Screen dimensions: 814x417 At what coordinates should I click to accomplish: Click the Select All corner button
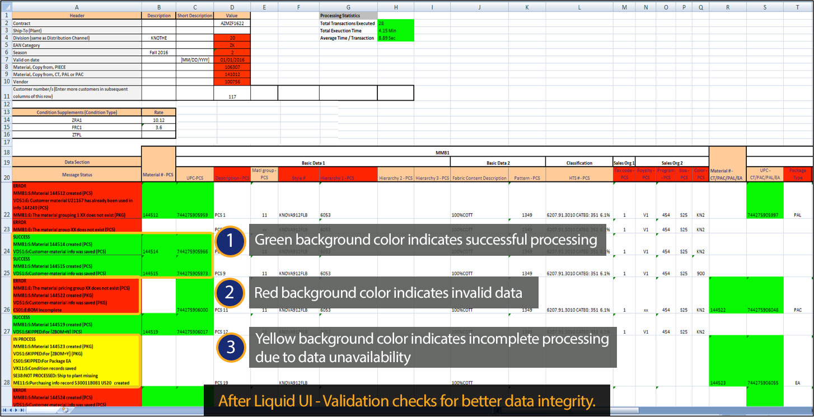click(x=6, y=7)
